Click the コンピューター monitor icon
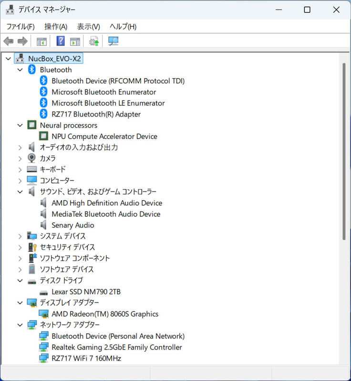The width and height of the screenshot is (351, 381). pos(32,180)
